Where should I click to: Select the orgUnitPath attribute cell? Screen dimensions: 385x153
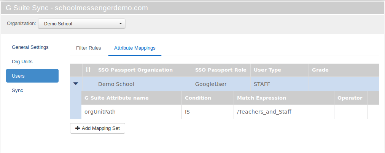132,112
